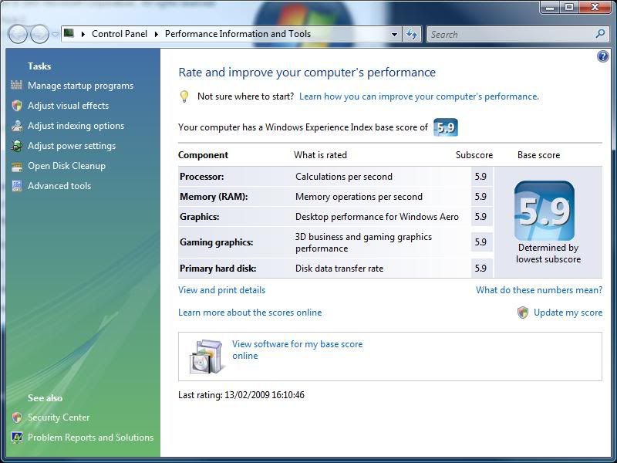
Task: Click inside the Search input box
Action: click(509, 34)
